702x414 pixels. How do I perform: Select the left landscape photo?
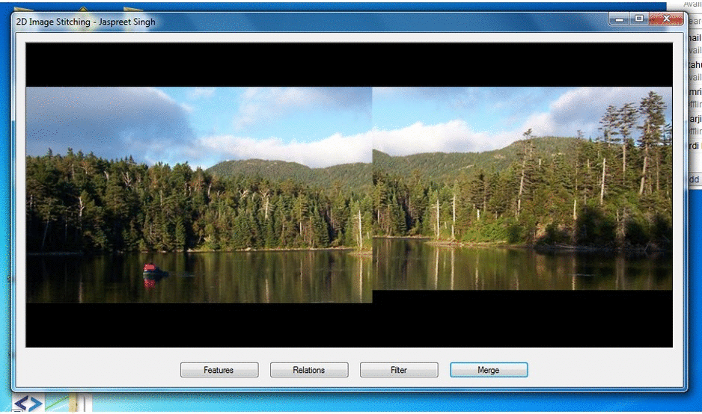click(198, 194)
